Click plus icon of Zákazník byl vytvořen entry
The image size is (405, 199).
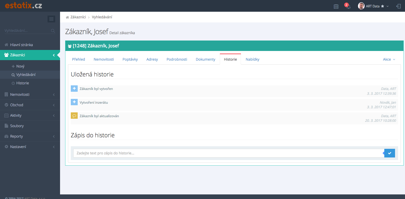(74, 88)
